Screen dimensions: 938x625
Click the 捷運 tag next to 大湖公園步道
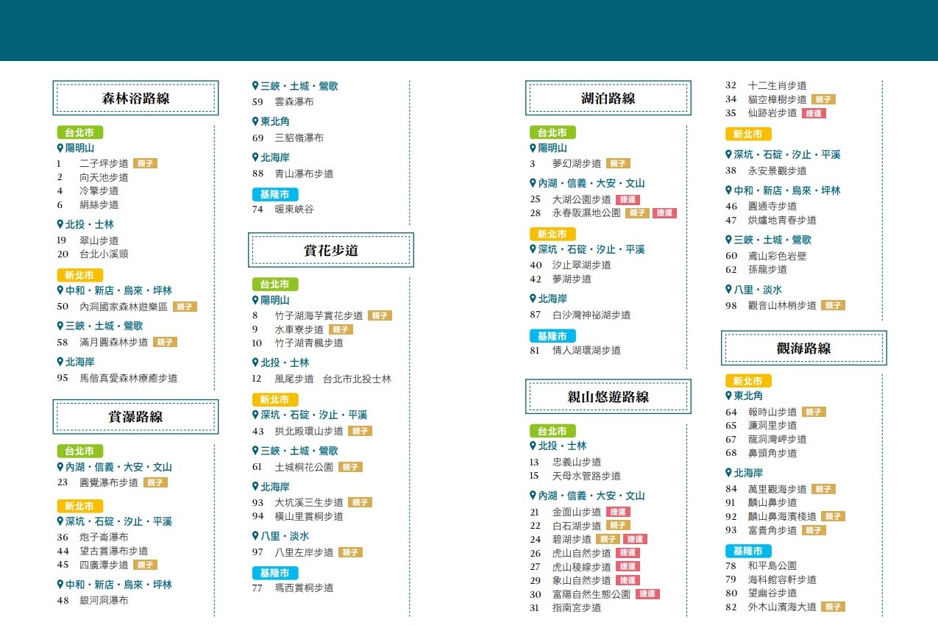[x=628, y=199]
